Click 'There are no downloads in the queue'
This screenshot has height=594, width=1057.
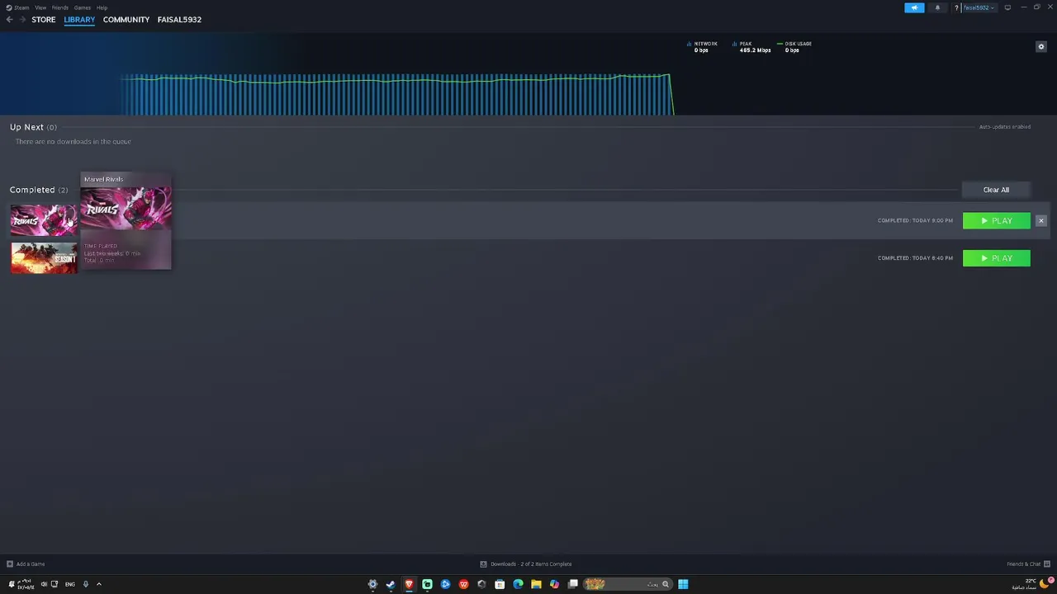click(x=73, y=142)
